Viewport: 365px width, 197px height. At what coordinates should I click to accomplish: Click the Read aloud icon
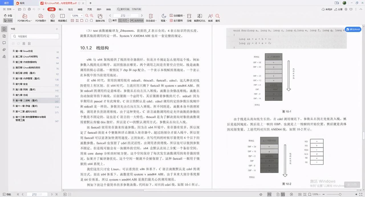click(210, 18)
